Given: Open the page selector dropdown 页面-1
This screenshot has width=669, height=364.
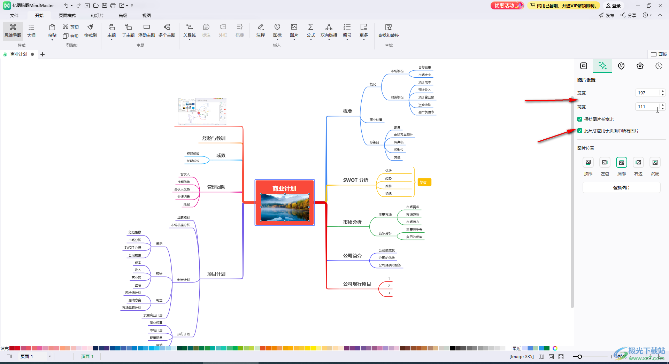Looking at the screenshot, I should click(x=50, y=356).
